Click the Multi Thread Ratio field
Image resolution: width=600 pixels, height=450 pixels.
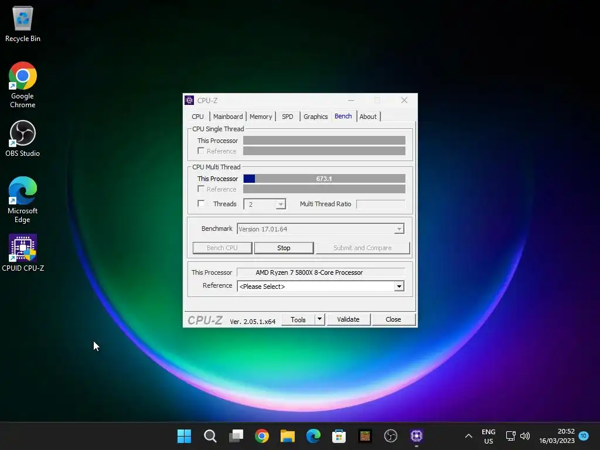[x=380, y=204]
